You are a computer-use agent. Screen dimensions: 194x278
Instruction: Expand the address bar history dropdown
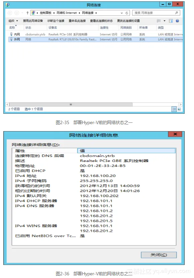coord(122,13)
